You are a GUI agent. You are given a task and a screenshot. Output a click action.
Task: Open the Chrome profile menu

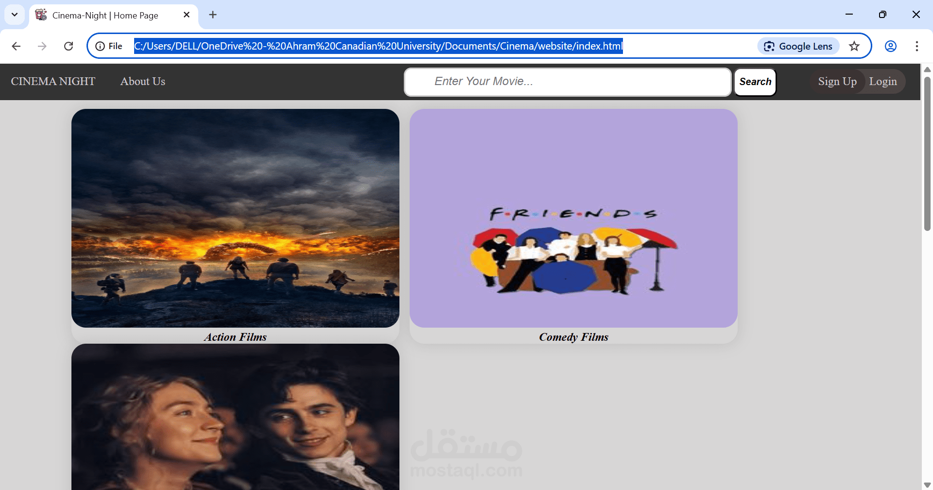coord(891,46)
